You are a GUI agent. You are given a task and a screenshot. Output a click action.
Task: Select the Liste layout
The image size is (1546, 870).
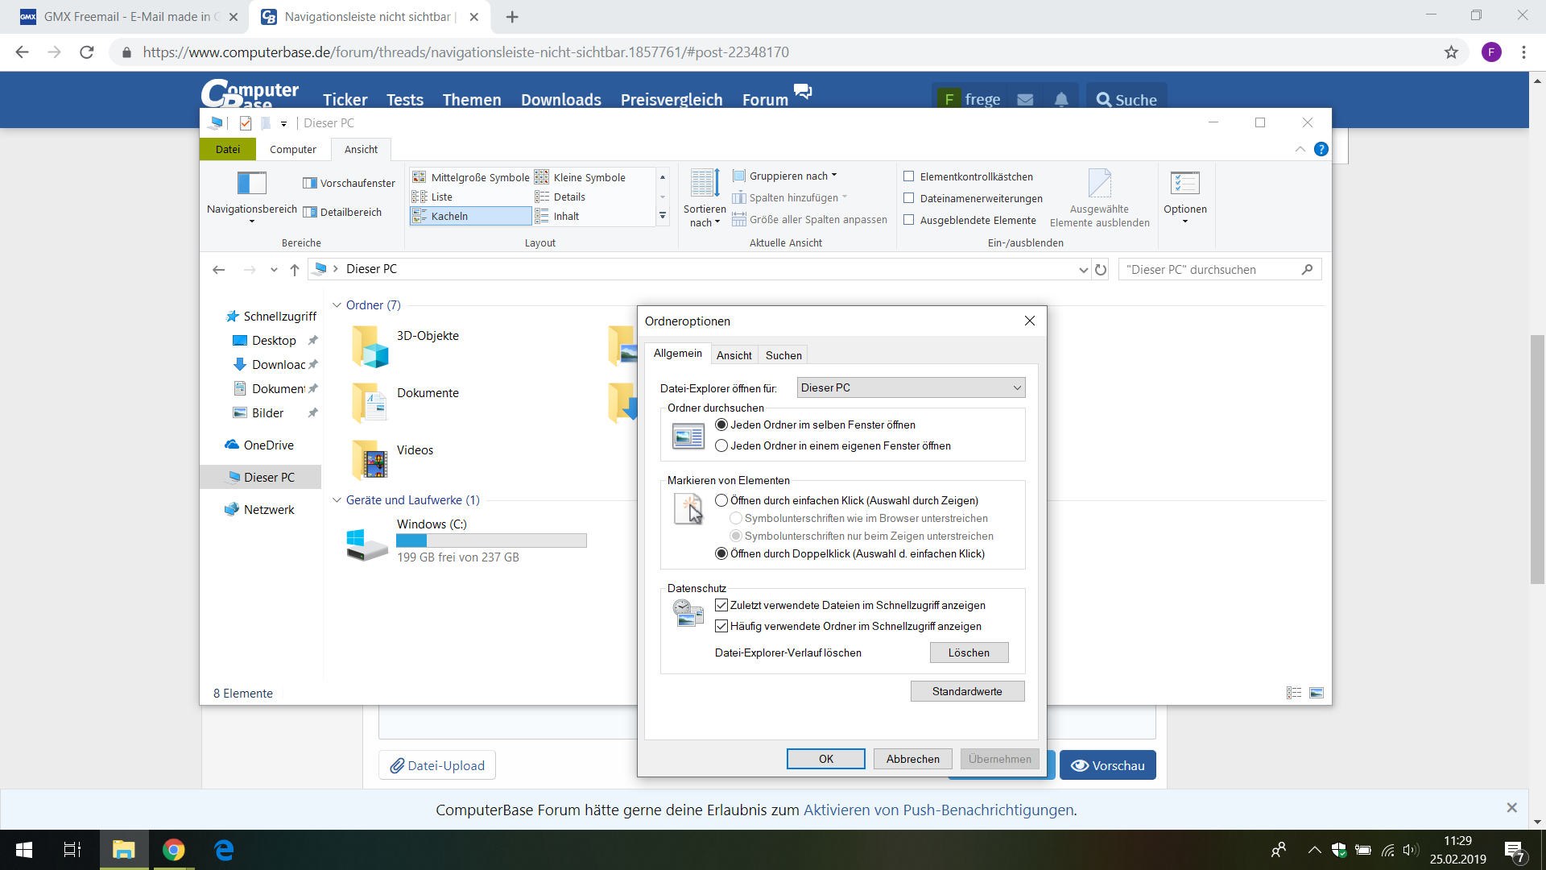tap(440, 197)
